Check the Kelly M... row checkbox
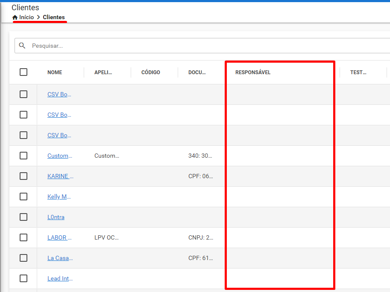This screenshot has width=390, height=292. tap(23, 197)
